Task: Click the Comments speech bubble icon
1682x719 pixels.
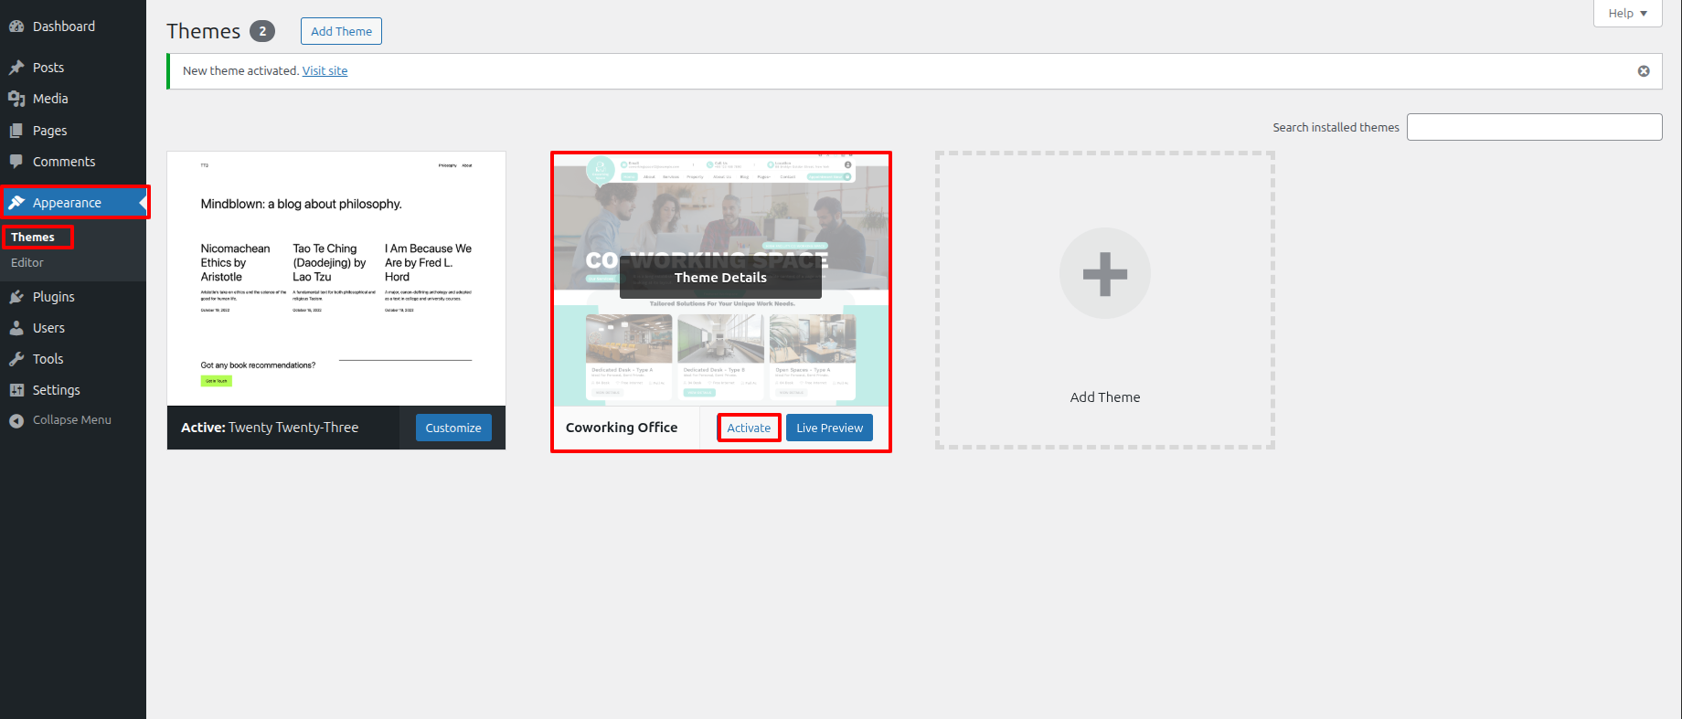Action: click(16, 162)
